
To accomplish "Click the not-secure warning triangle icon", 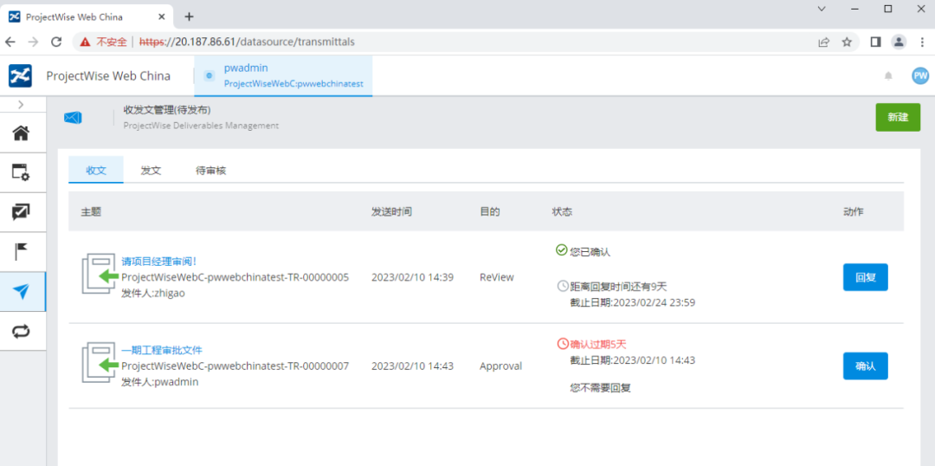I will pos(85,42).
